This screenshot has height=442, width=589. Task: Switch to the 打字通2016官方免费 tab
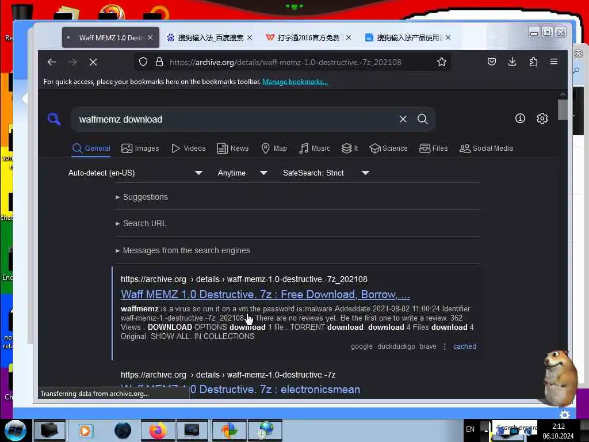tap(308, 37)
